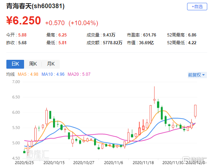This screenshot has height=166, width=209.
Task: Click the 昨收 previous close 5.68
Action: point(22,43)
